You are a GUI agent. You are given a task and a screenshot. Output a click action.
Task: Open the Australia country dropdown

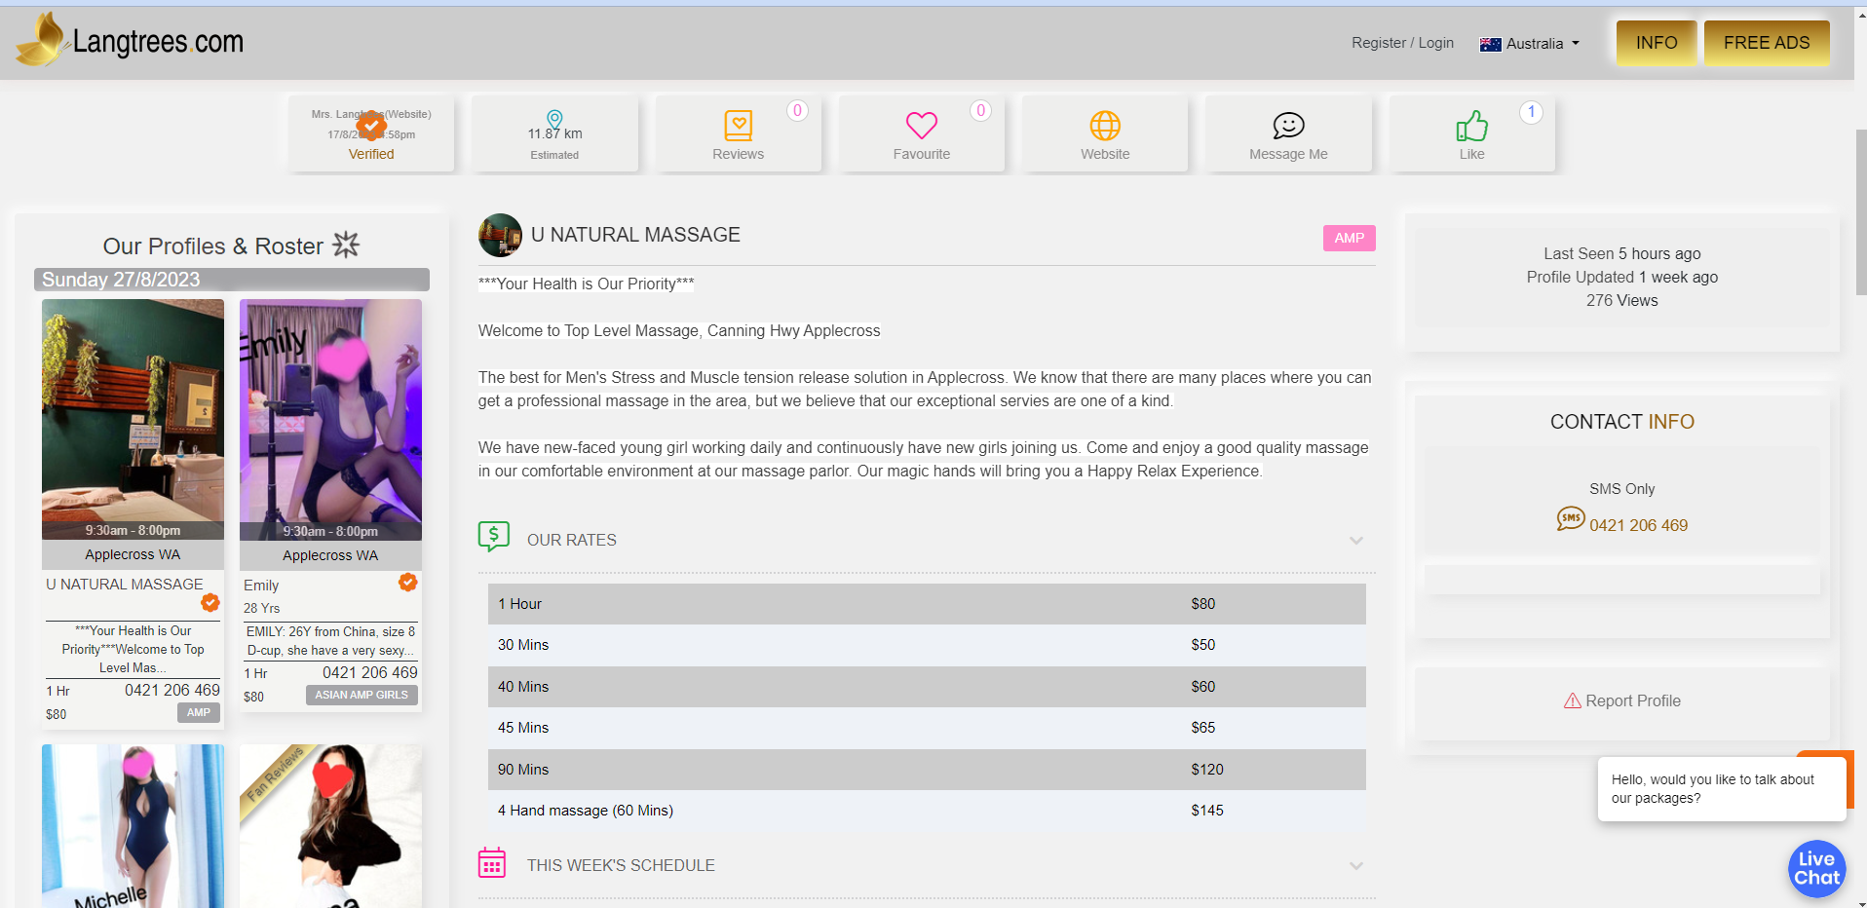click(1530, 44)
